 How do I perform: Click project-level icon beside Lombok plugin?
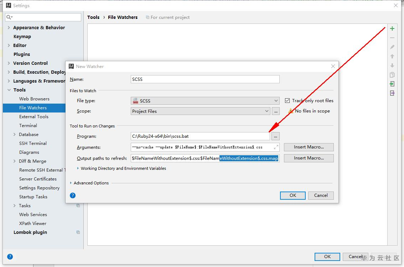(78, 232)
